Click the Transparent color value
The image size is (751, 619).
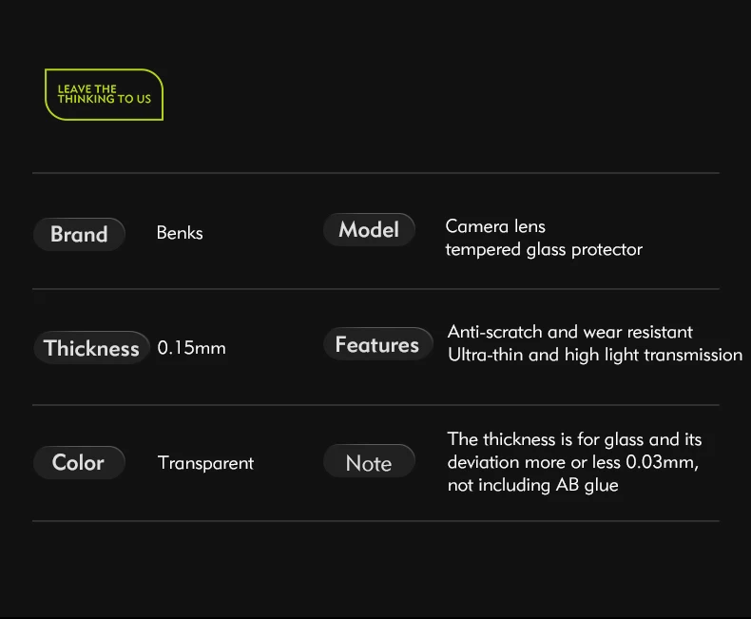click(205, 463)
